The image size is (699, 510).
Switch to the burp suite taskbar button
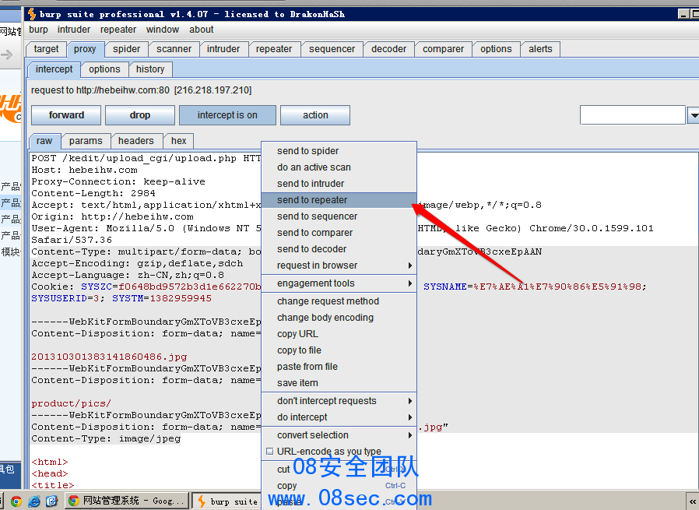(227, 501)
